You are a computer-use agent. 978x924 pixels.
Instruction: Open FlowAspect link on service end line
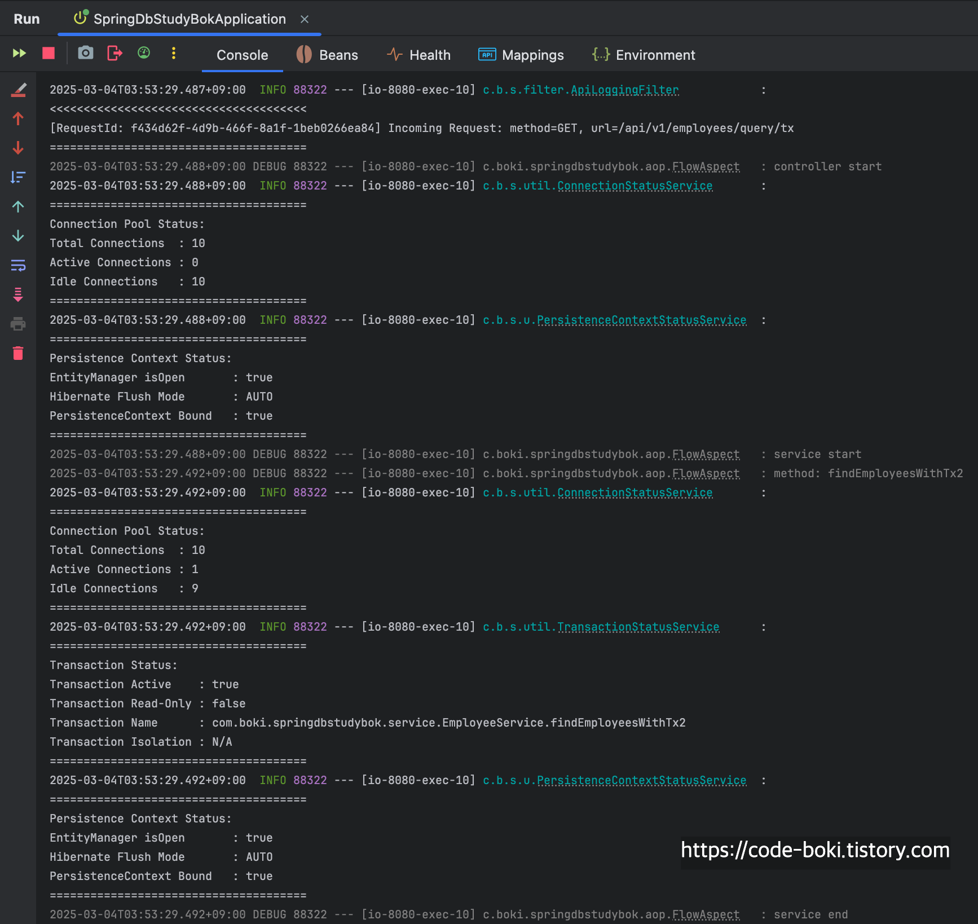click(706, 914)
